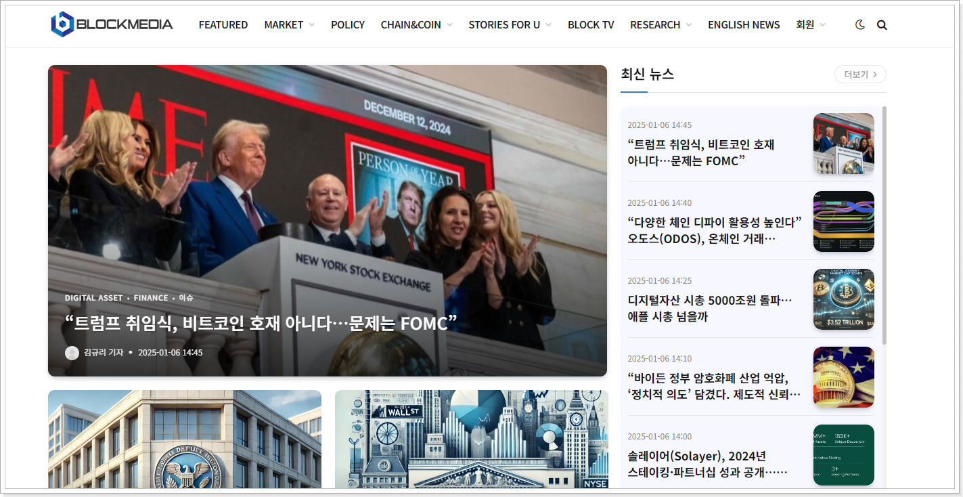Expand the RESEARCH dropdown chevron
The image size is (963, 497).
(x=688, y=25)
